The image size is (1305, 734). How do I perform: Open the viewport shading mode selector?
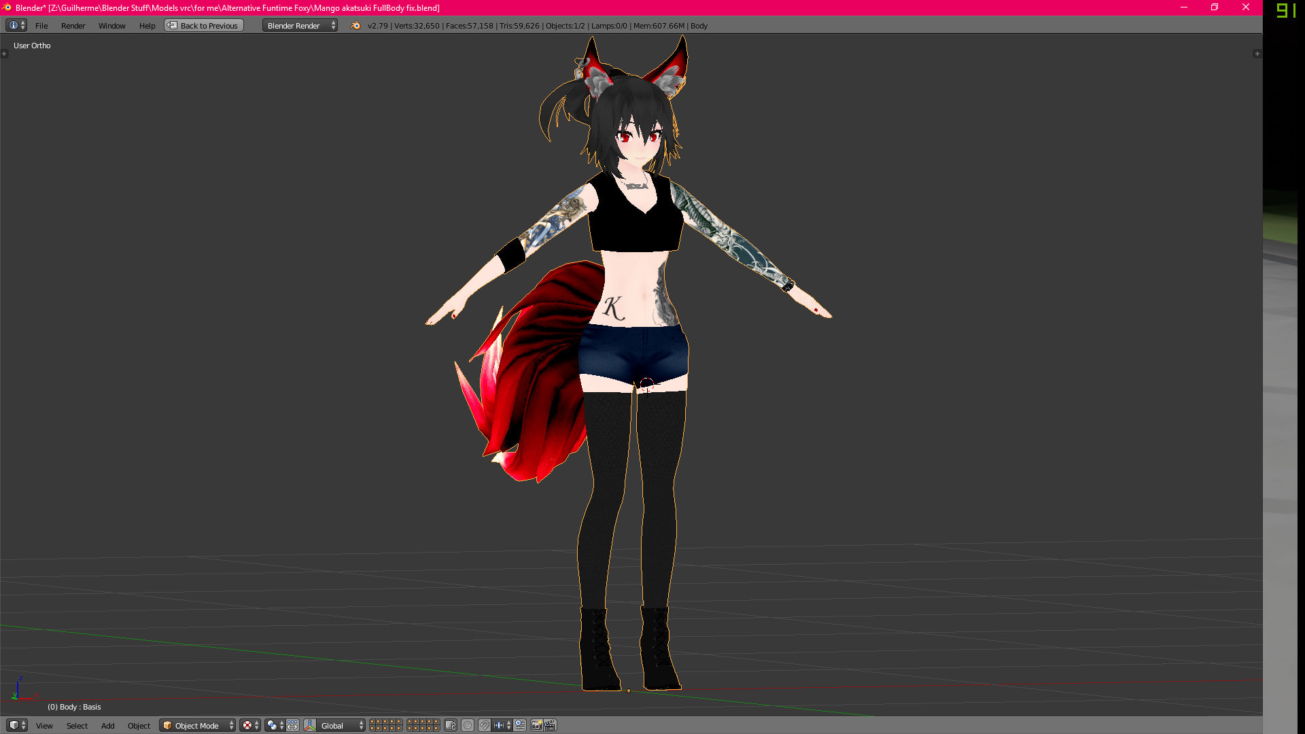[249, 725]
